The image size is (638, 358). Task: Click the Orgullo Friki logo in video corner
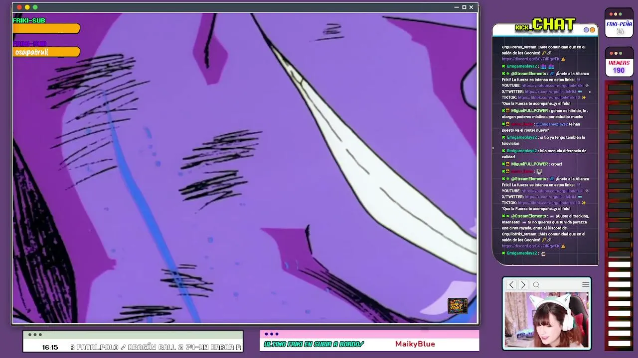point(458,306)
